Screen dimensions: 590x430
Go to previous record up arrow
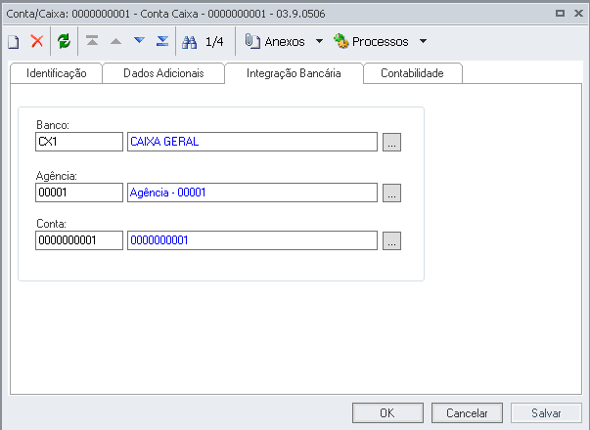click(x=115, y=41)
